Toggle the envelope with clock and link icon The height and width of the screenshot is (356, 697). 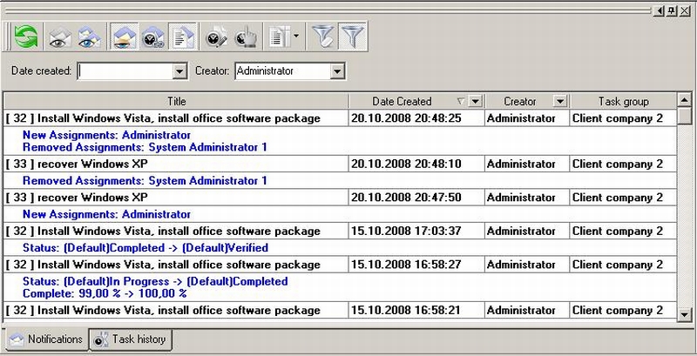click(x=153, y=37)
